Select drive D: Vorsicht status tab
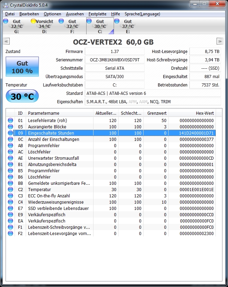The image size is (228, 287). pyautogui.click(x=44, y=26)
